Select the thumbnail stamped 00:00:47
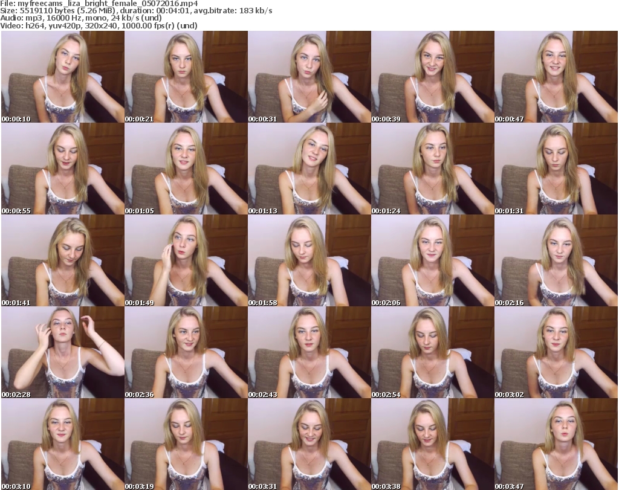Screen dimensions: 619x490 point(556,77)
